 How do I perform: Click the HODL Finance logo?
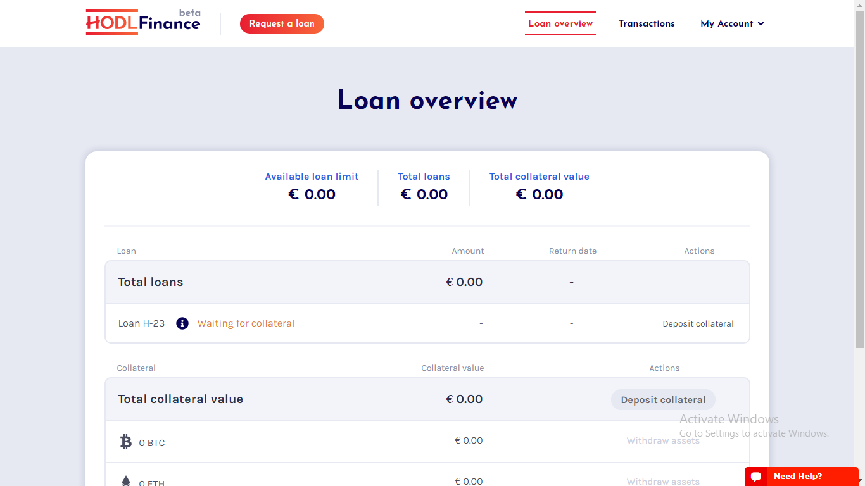(x=143, y=22)
